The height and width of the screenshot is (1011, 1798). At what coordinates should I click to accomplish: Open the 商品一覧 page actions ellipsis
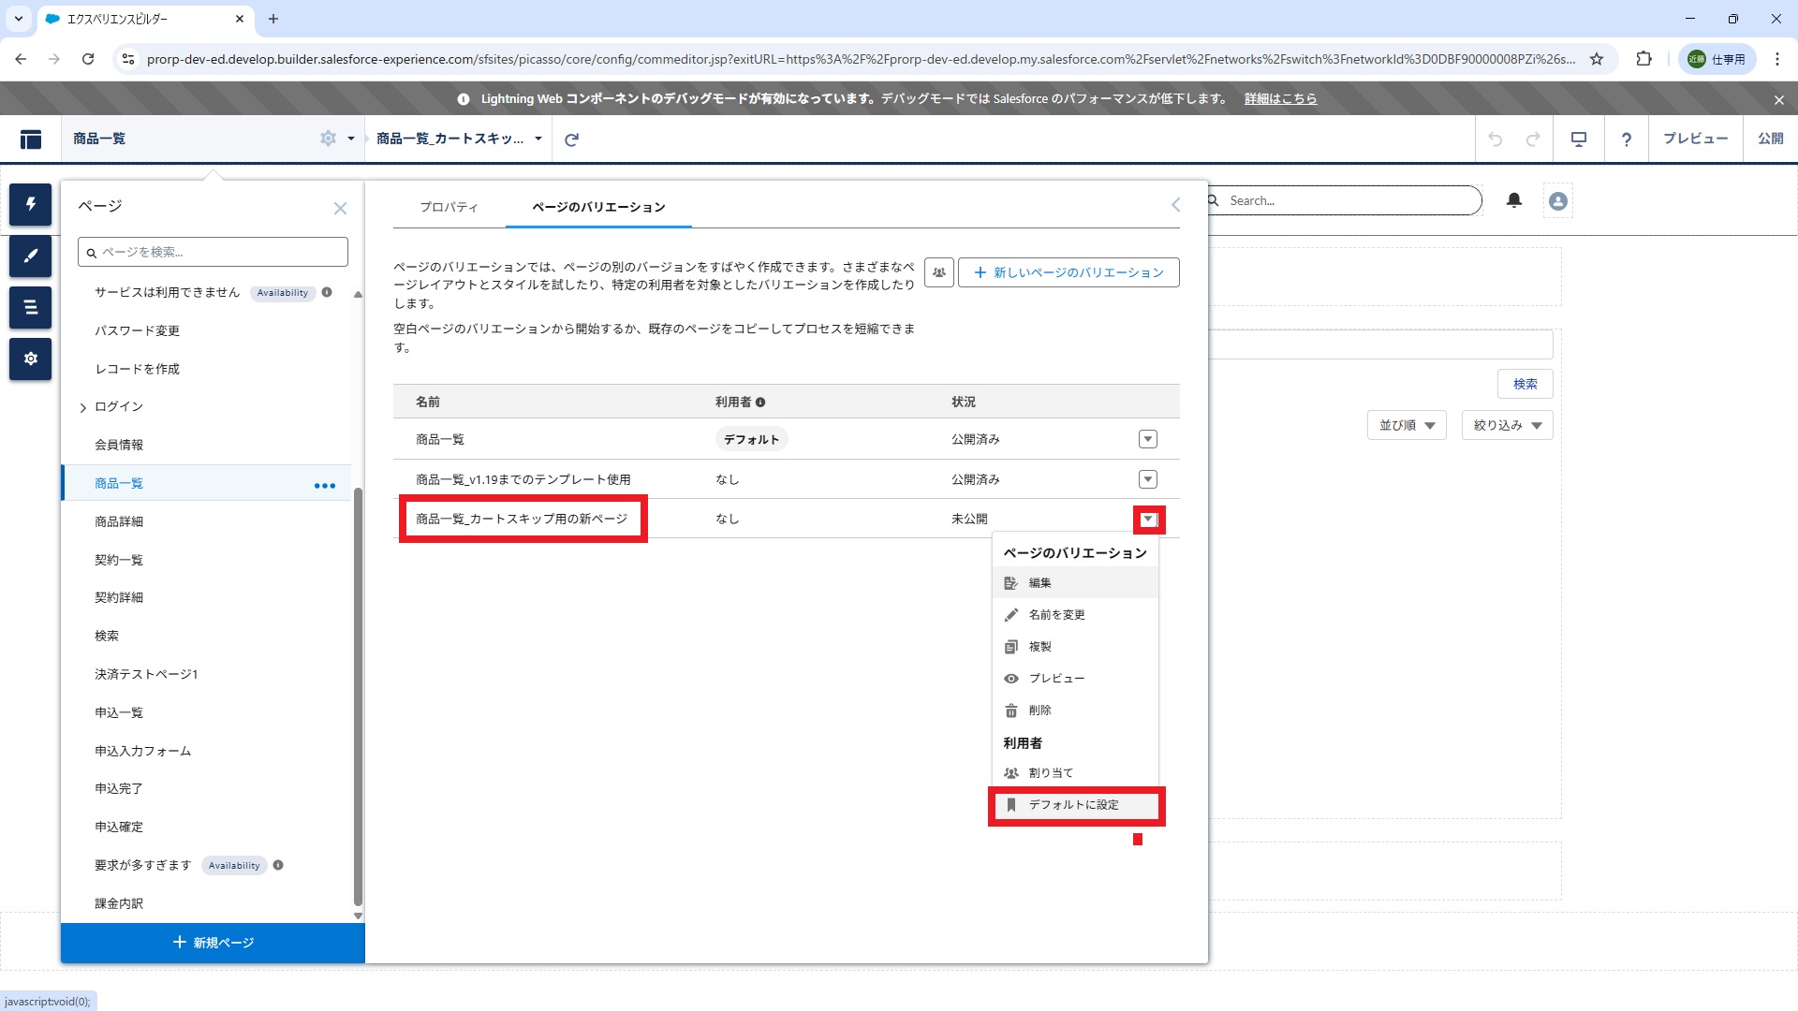(x=325, y=485)
